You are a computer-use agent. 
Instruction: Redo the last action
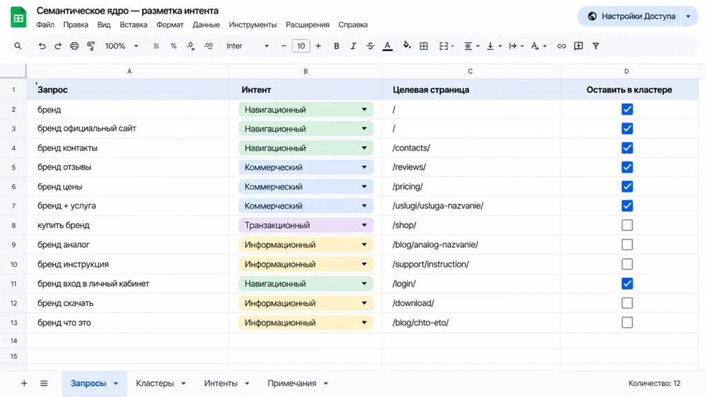click(x=58, y=46)
